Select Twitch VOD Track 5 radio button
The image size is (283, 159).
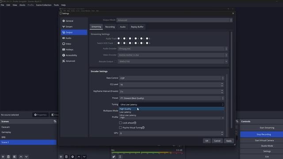click(141, 43)
